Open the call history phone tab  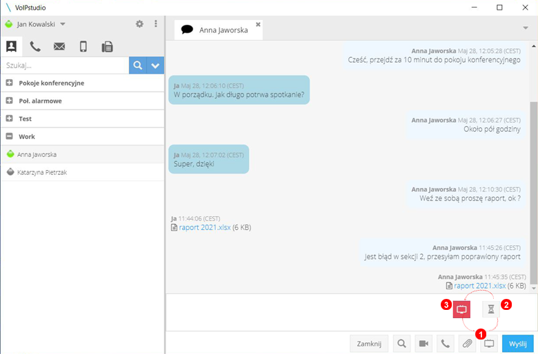coord(35,46)
